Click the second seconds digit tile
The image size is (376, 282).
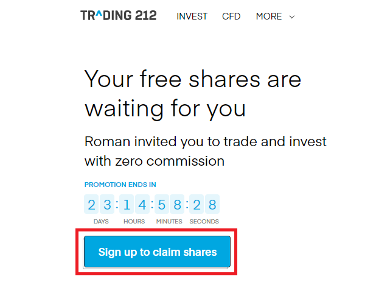click(x=212, y=204)
